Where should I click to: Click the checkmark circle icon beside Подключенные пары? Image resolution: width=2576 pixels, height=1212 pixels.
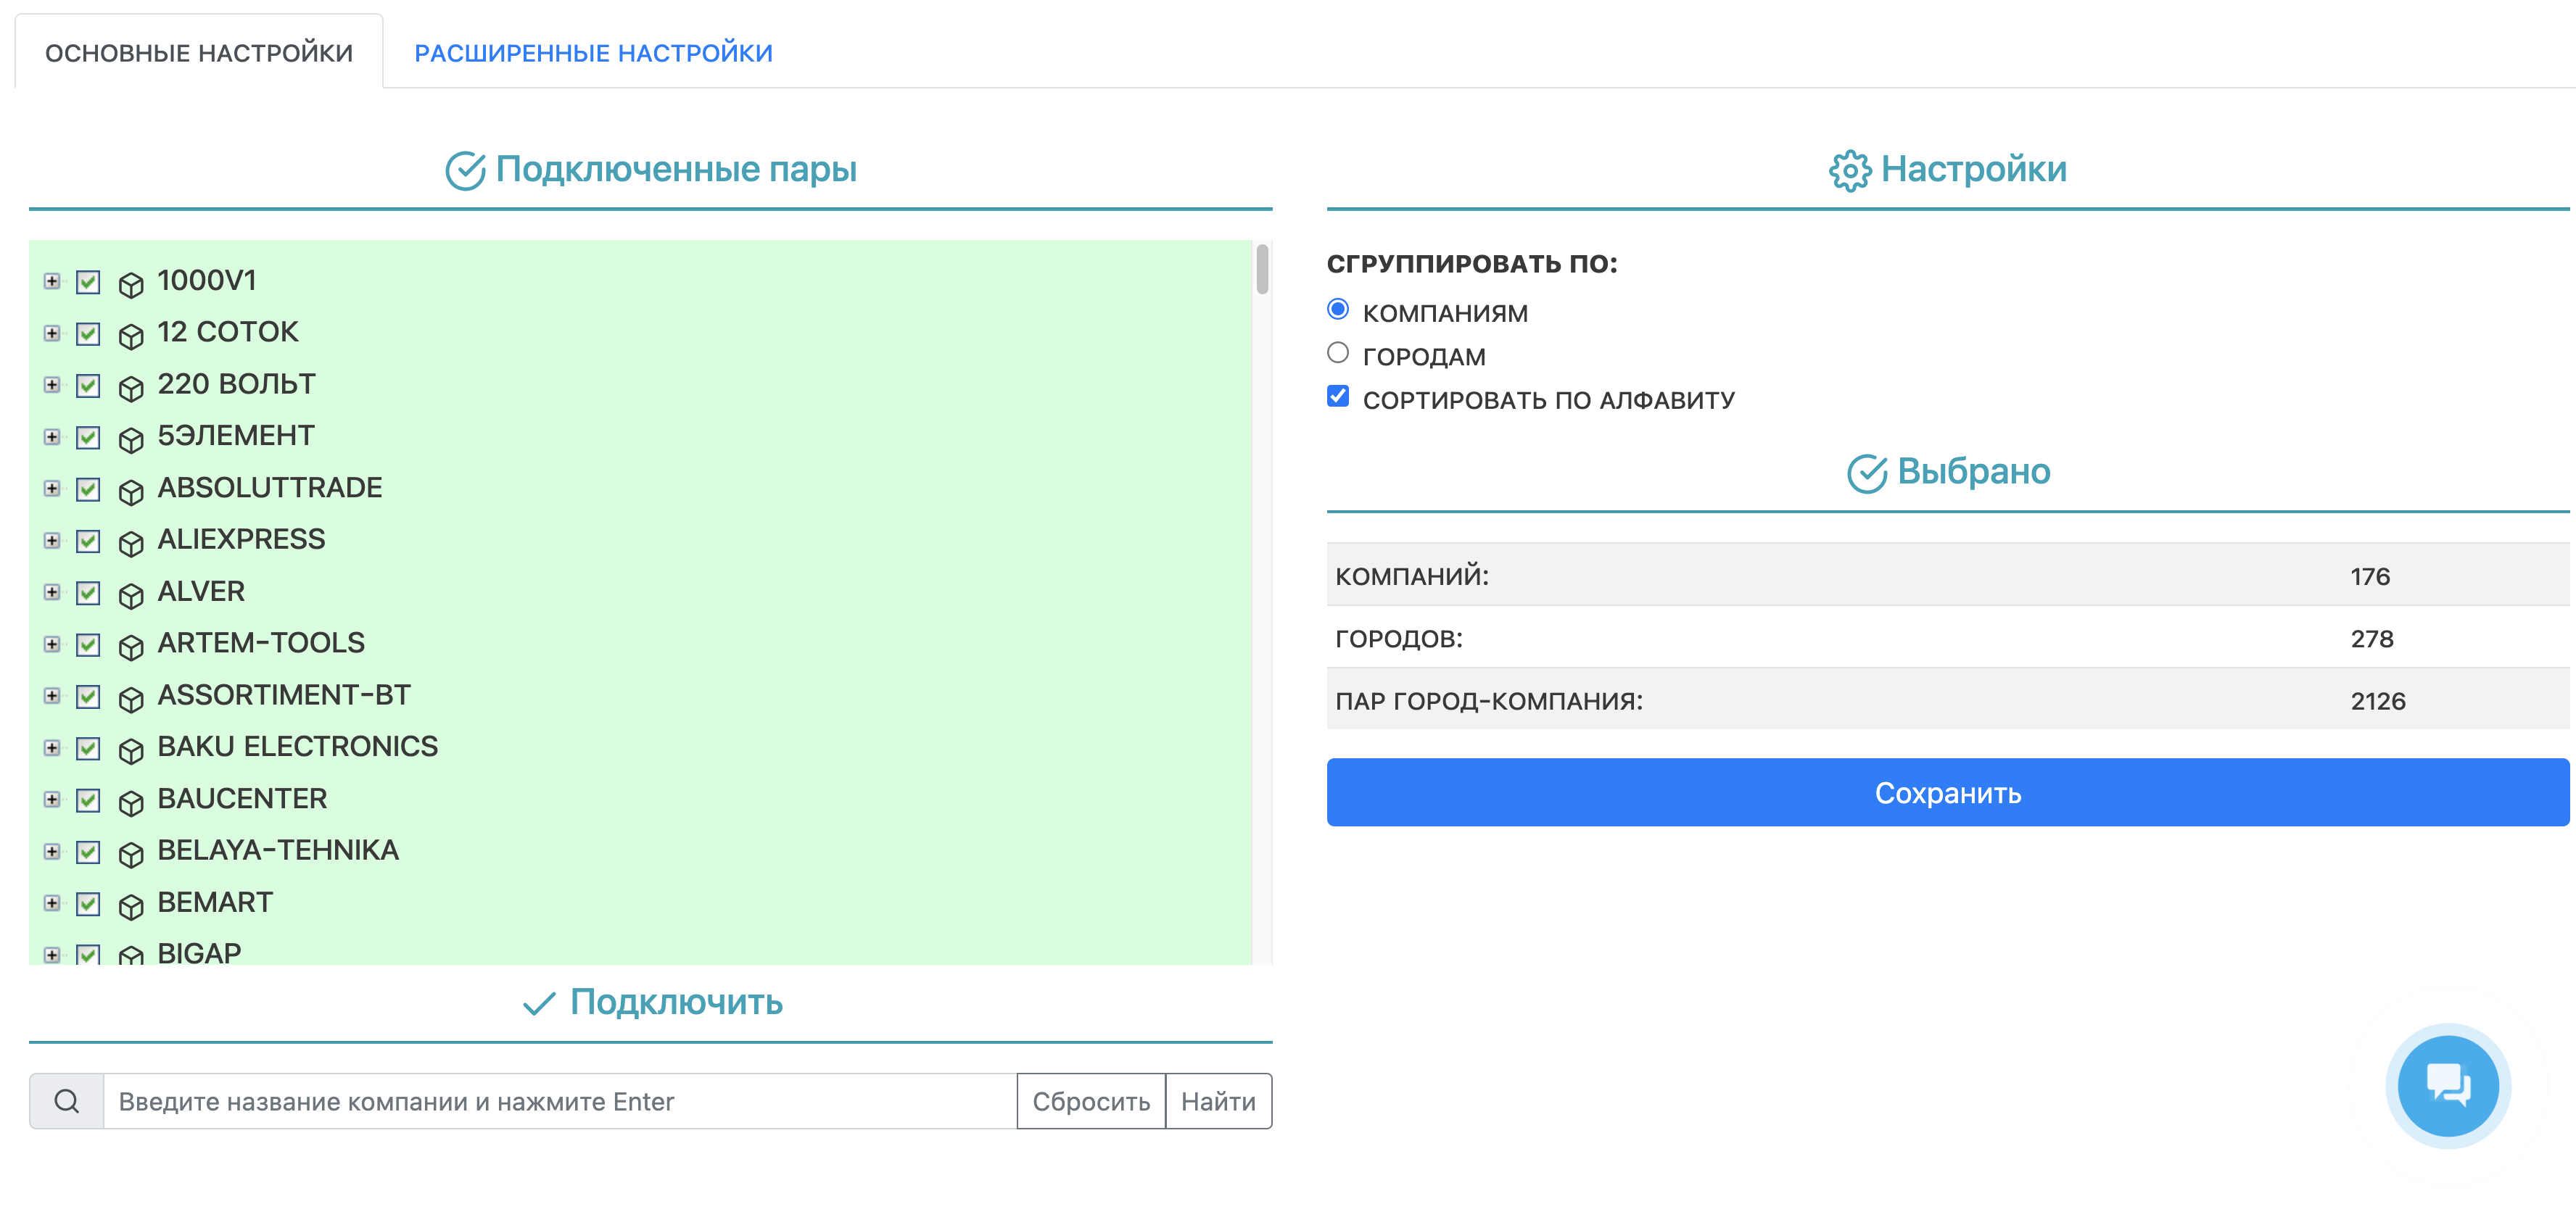465,171
